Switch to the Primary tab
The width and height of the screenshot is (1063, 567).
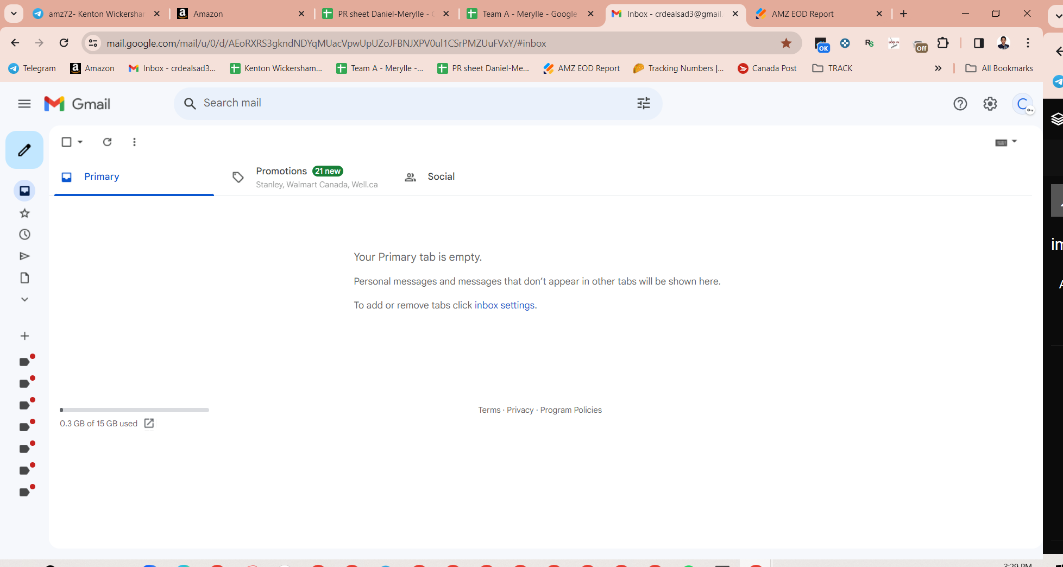134,177
